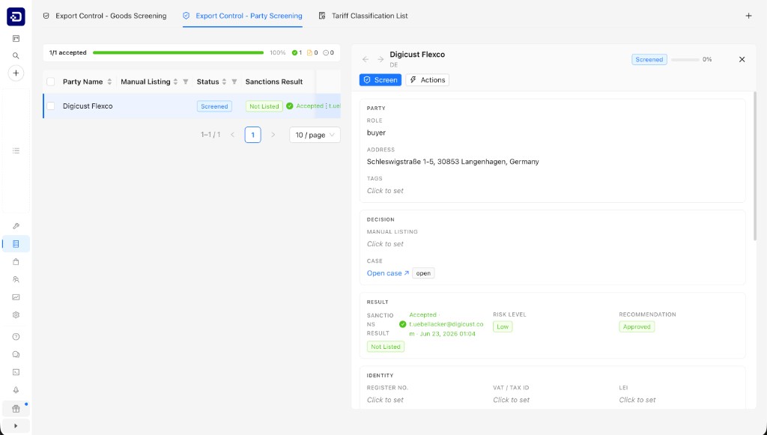Click the Screened badge in the table row

(214, 106)
